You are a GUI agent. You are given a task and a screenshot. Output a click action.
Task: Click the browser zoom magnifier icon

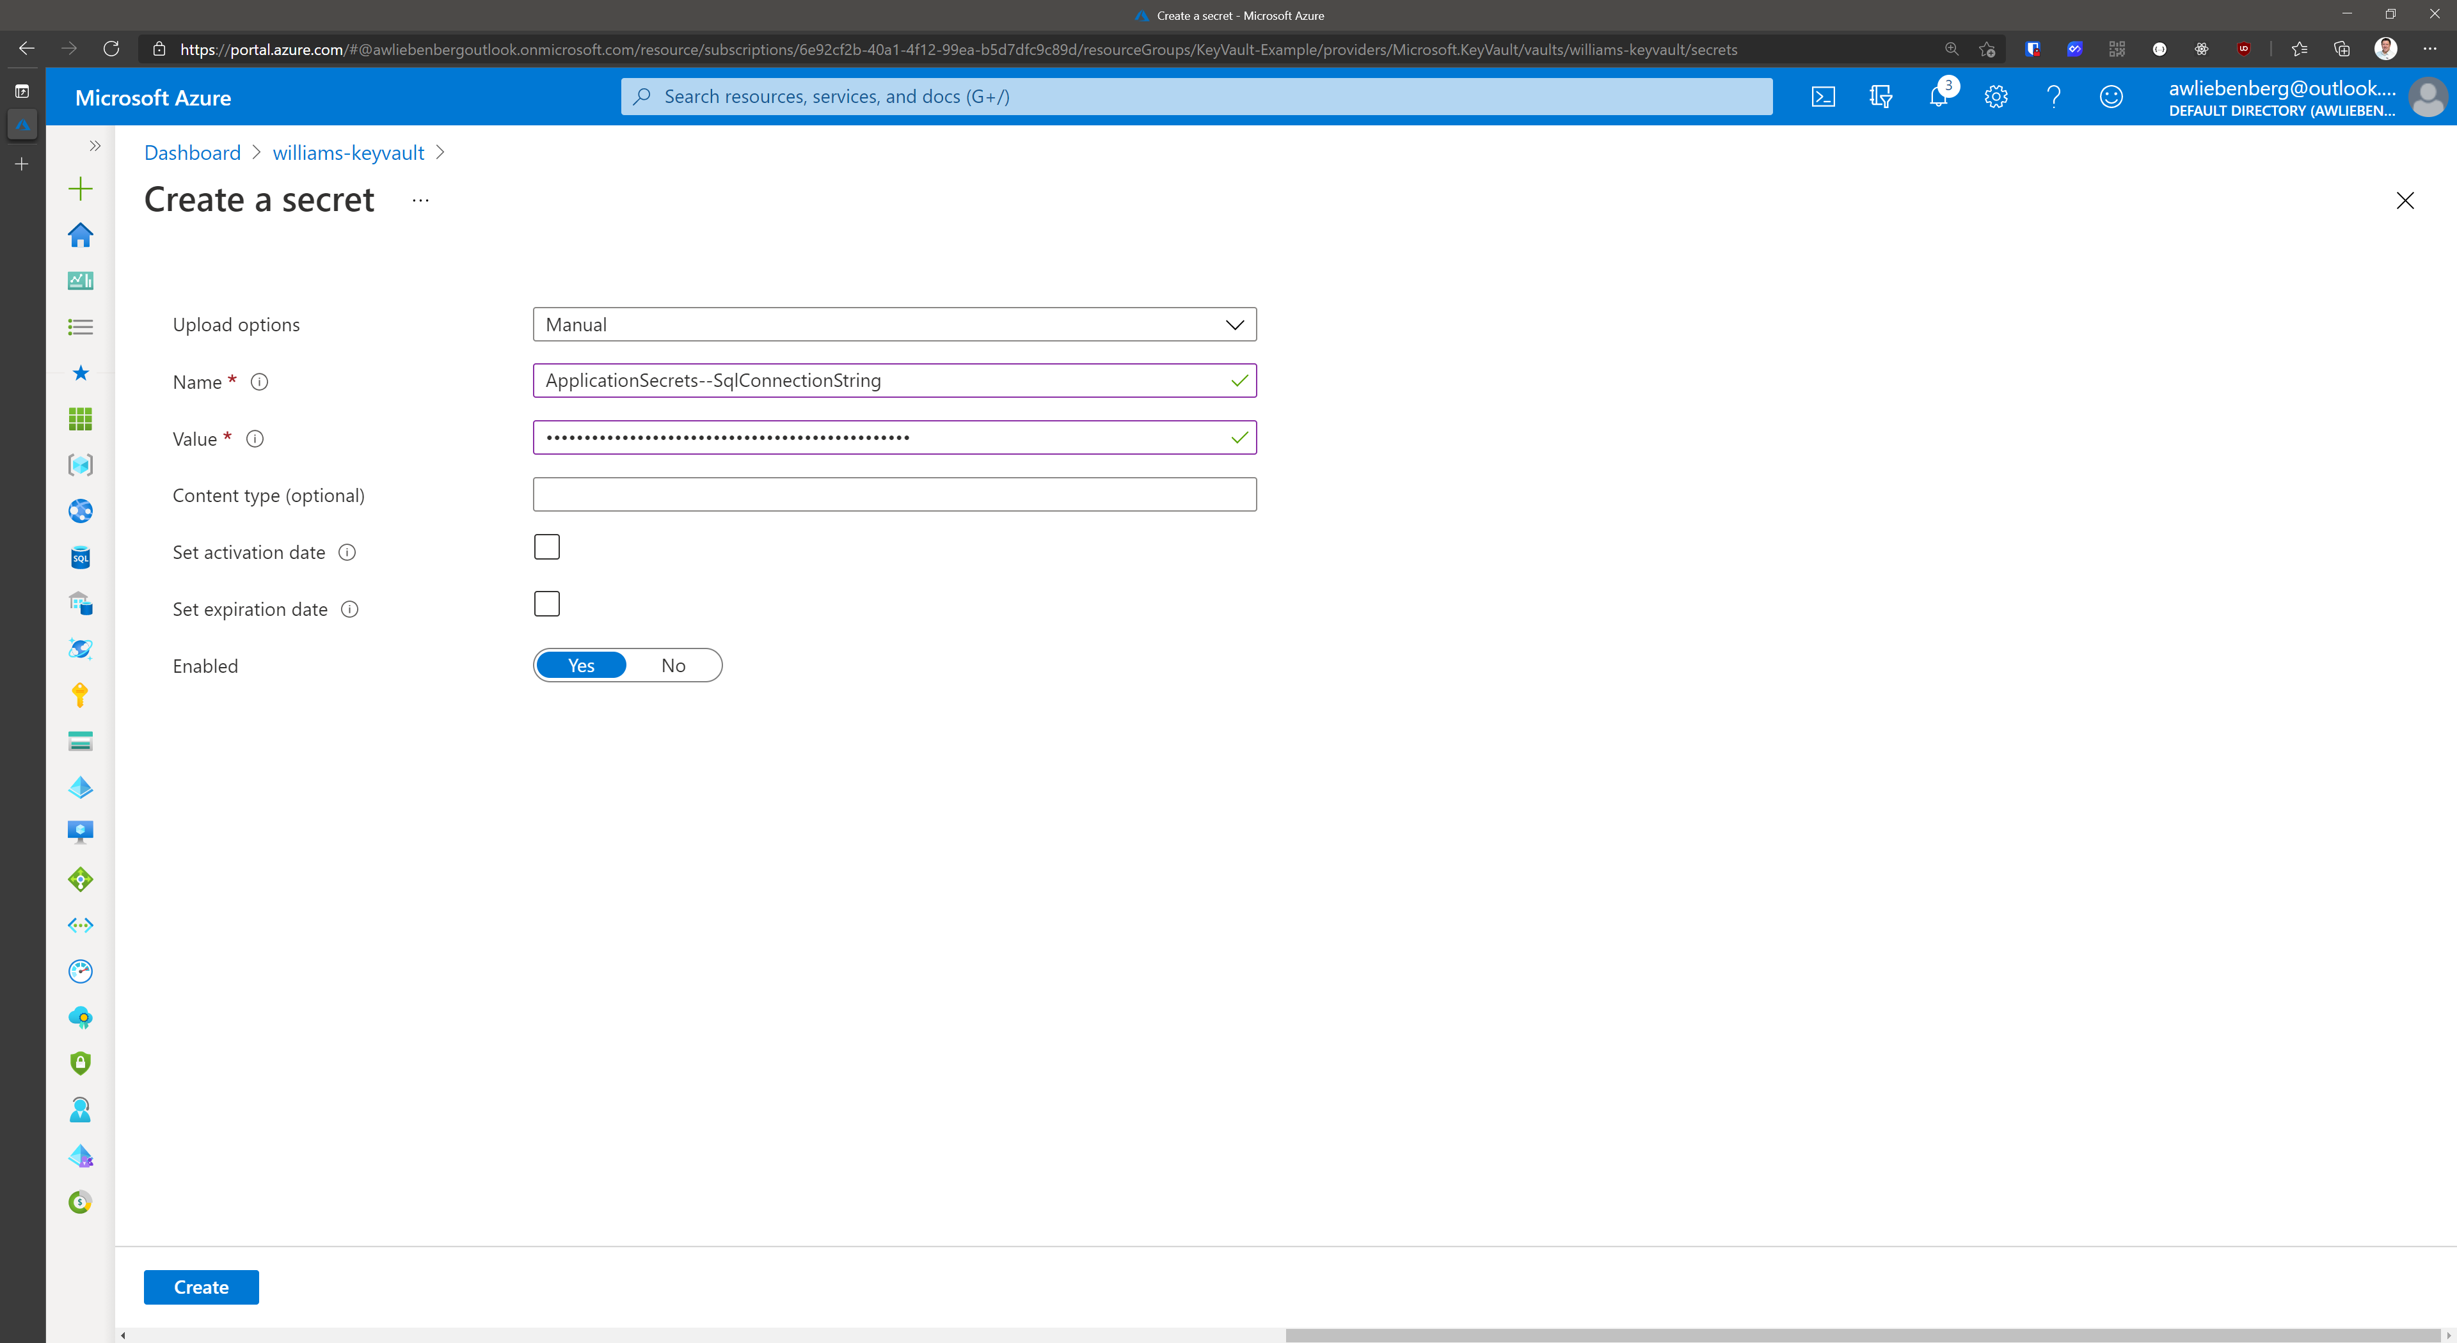1950,49
